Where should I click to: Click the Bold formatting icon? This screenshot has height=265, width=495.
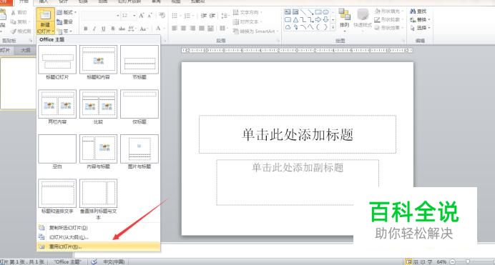point(86,29)
